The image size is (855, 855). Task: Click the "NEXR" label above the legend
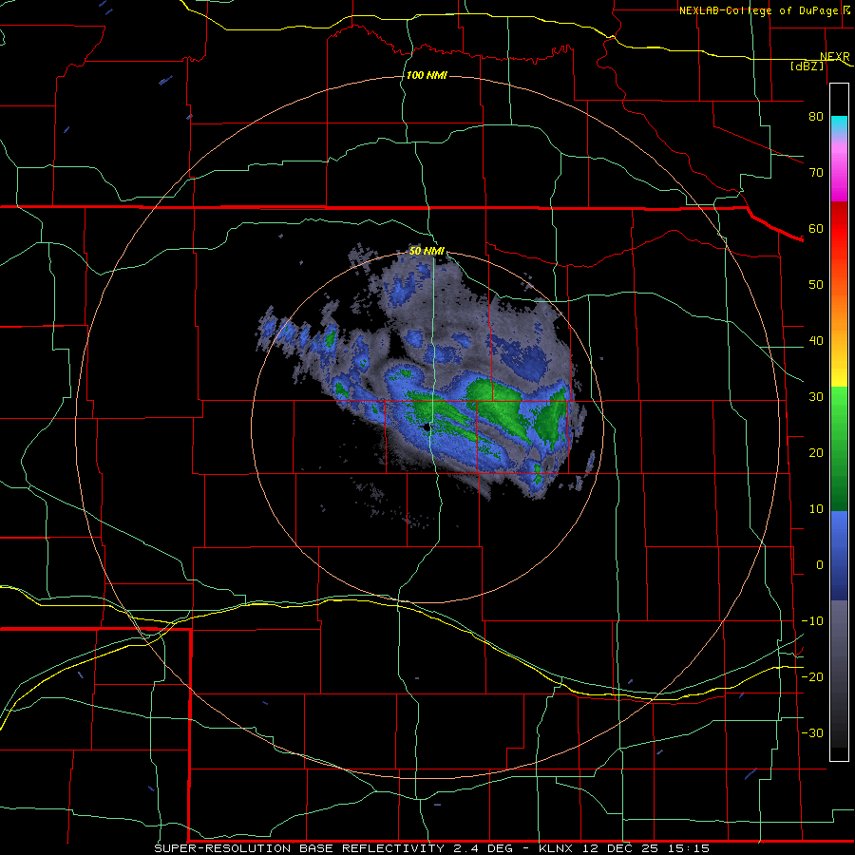(x=835, y=56)
